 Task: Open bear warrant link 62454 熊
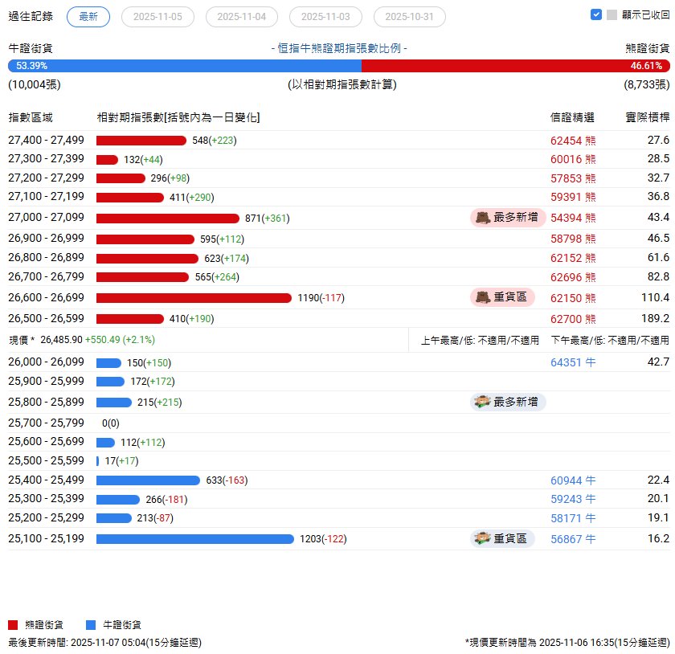tap(573, 140)
